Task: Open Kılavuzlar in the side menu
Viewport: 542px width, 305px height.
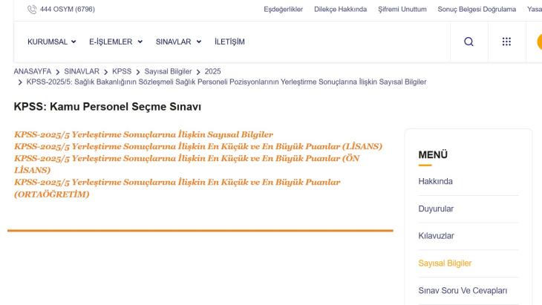Action: [437, 236]
